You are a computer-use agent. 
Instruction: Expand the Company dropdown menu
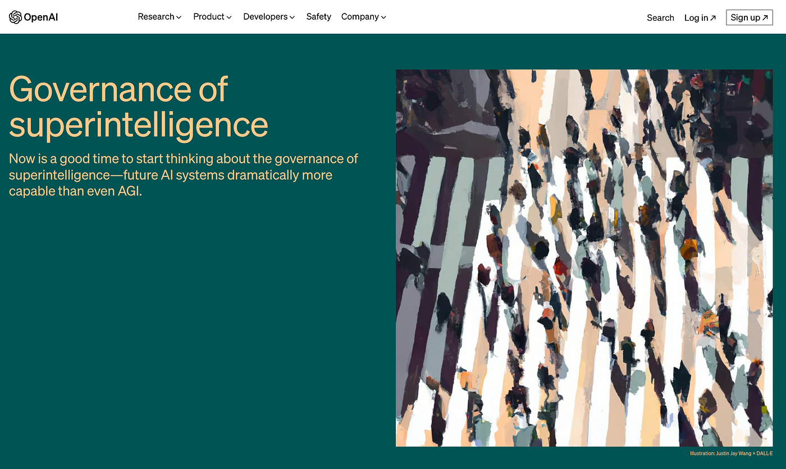point(364,17)
